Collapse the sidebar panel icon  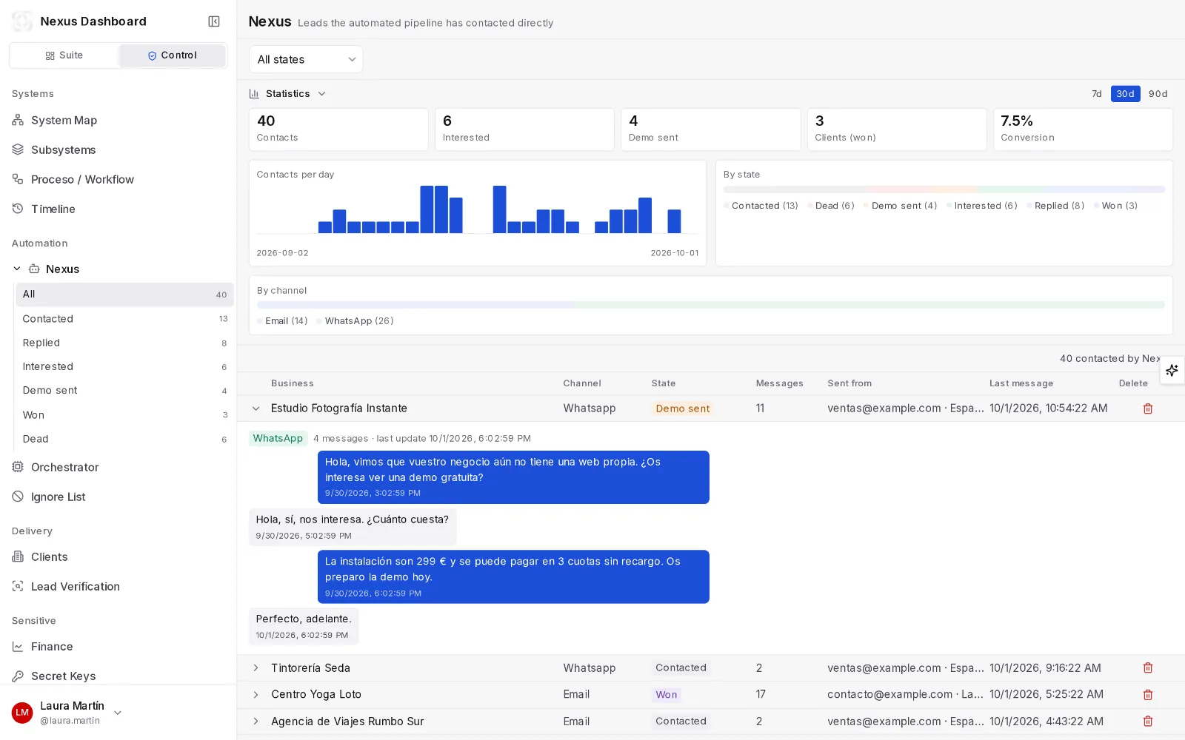pyautogui.click(x=214, y=21)
